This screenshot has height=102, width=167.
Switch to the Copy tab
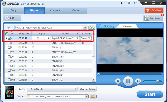(x=13, y=10)
